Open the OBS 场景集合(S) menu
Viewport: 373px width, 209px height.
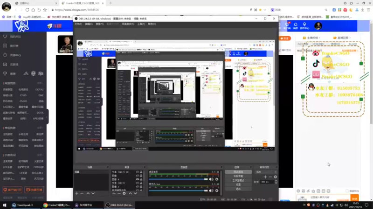click(x=128, y=24)
